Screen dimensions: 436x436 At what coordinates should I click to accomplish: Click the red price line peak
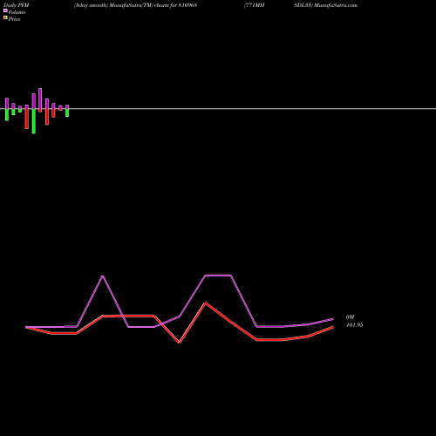[205, 303]
